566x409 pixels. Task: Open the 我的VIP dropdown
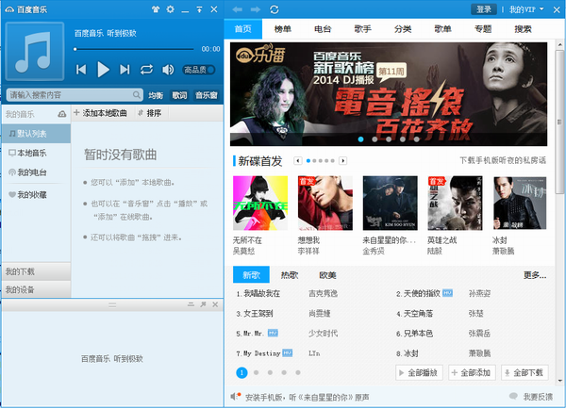[x=526, y=9]
